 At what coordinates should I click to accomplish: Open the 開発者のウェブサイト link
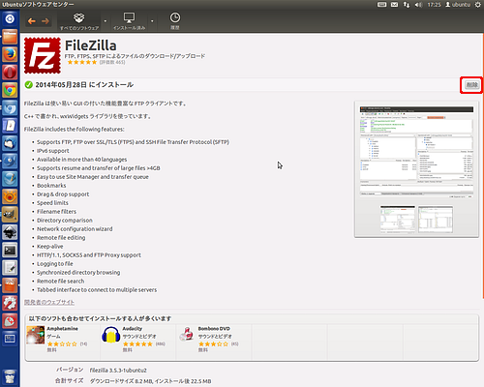[x=49, y=302]
